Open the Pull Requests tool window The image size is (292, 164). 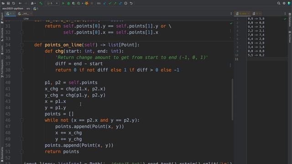(x=2, y=68)
